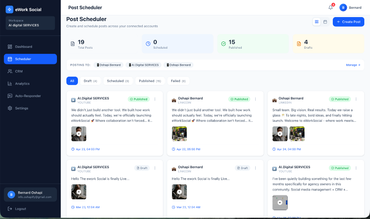Click Published badge on Apr 24 post
370x219 pixels.
(x=340, y=99)
